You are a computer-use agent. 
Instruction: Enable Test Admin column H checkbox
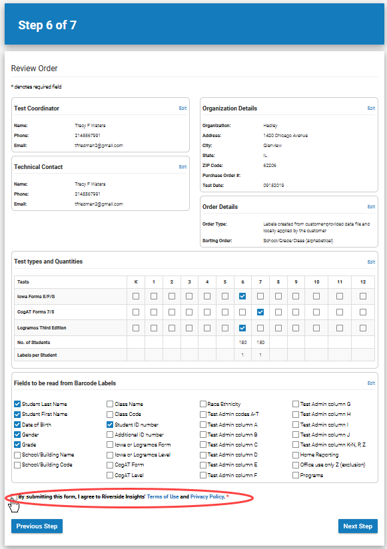point(296,414)
